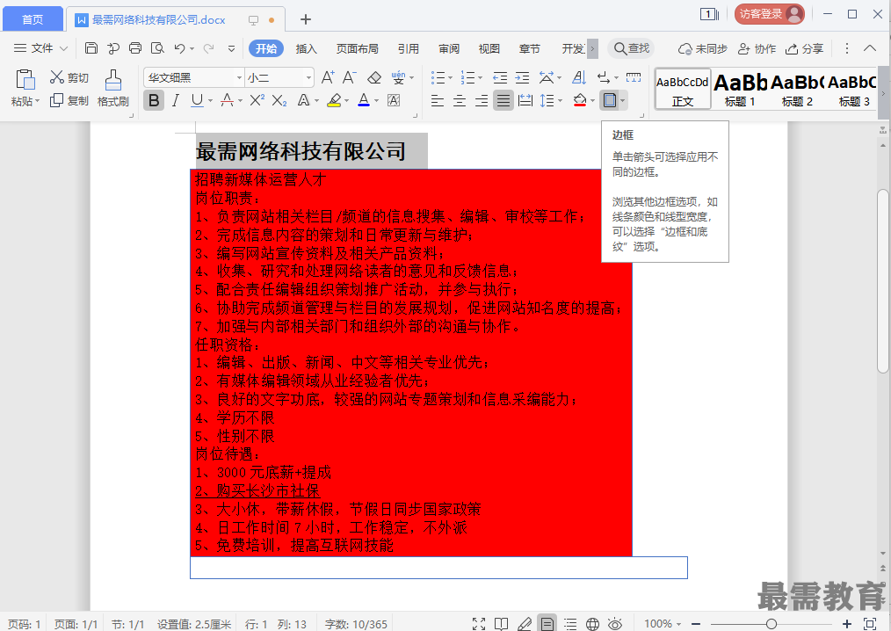The height and width of the screenshot is (631, 891).
Task: Toggle Strikethrough formatting button
Action: tap(228, 100)
